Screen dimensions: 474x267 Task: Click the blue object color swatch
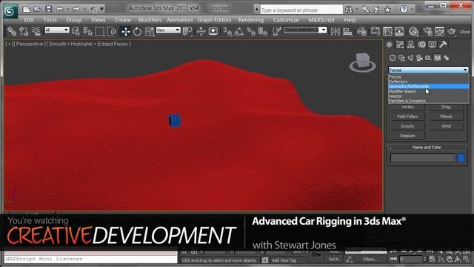tap(461, 157)
